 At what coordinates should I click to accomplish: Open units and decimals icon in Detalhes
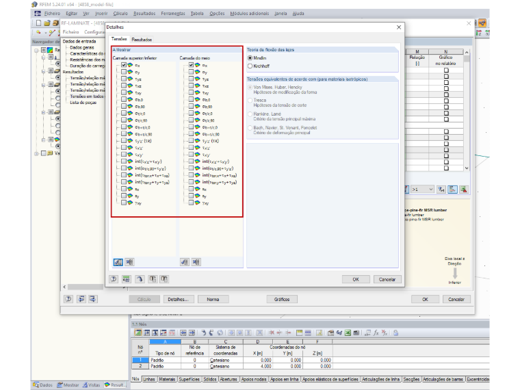(x=127, y=279)
